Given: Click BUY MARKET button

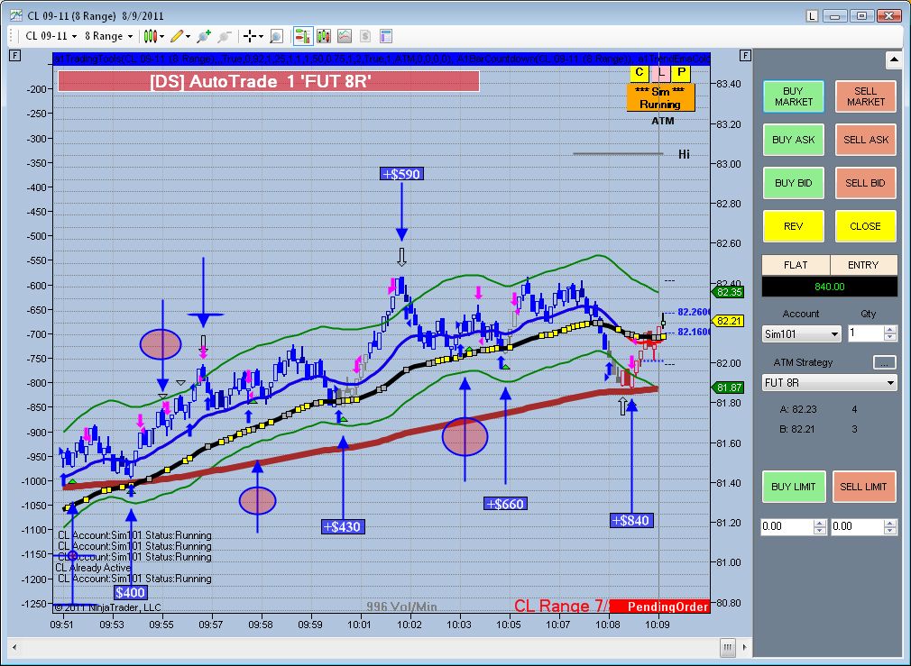Looking at the screenshot, I should [x=793, y=96].
